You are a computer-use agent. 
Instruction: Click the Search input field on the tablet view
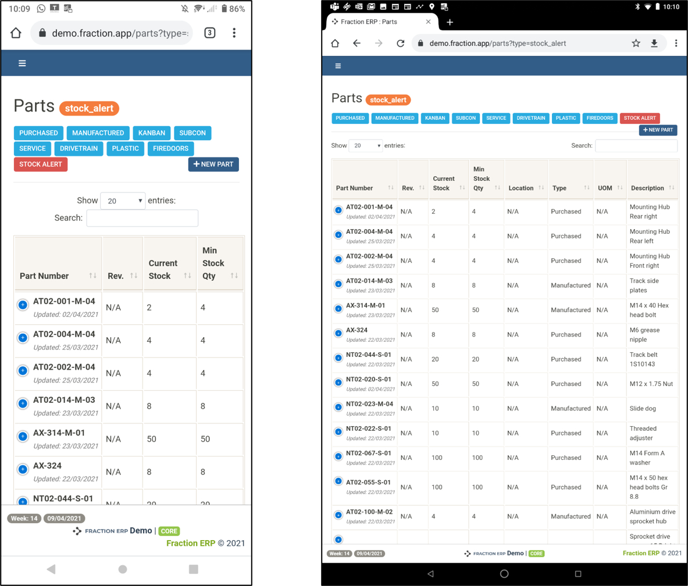(636, 146)
